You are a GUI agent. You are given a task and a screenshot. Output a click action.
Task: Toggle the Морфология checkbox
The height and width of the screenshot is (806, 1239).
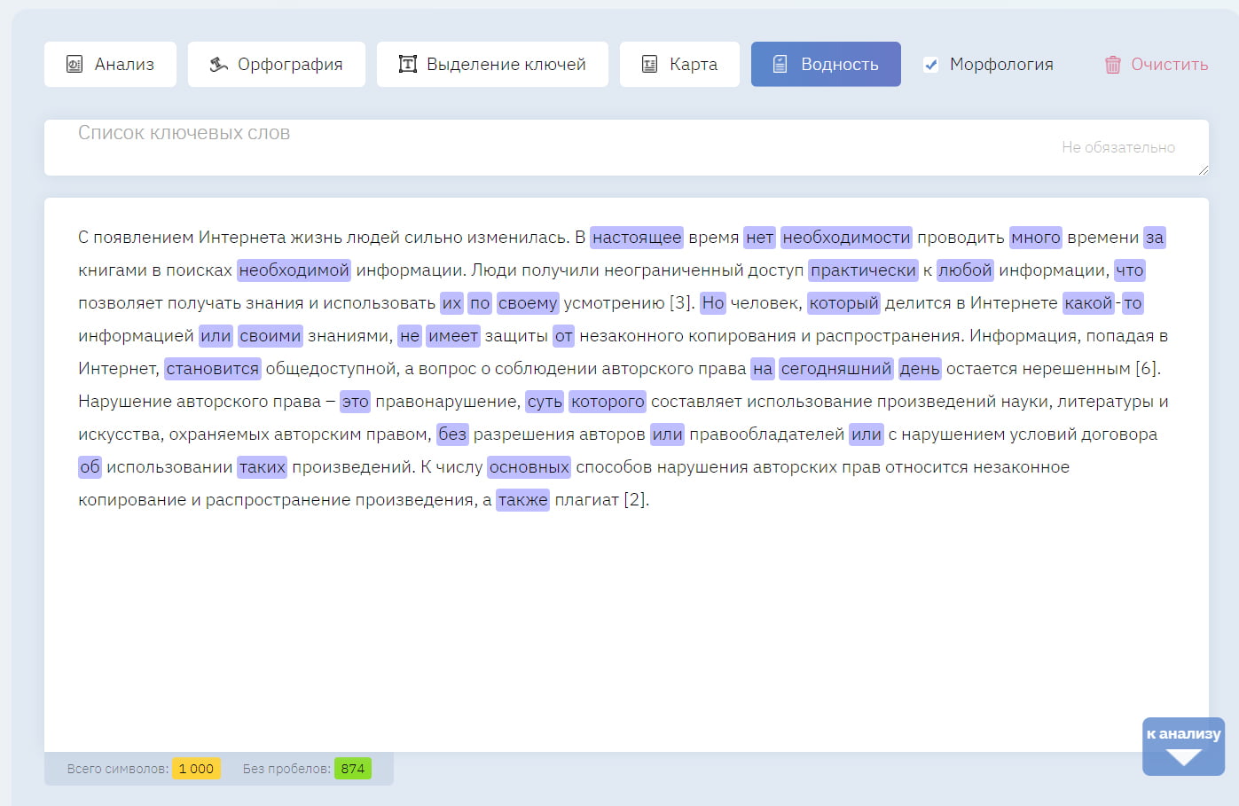pyautogui.click(x=930, y=65)
